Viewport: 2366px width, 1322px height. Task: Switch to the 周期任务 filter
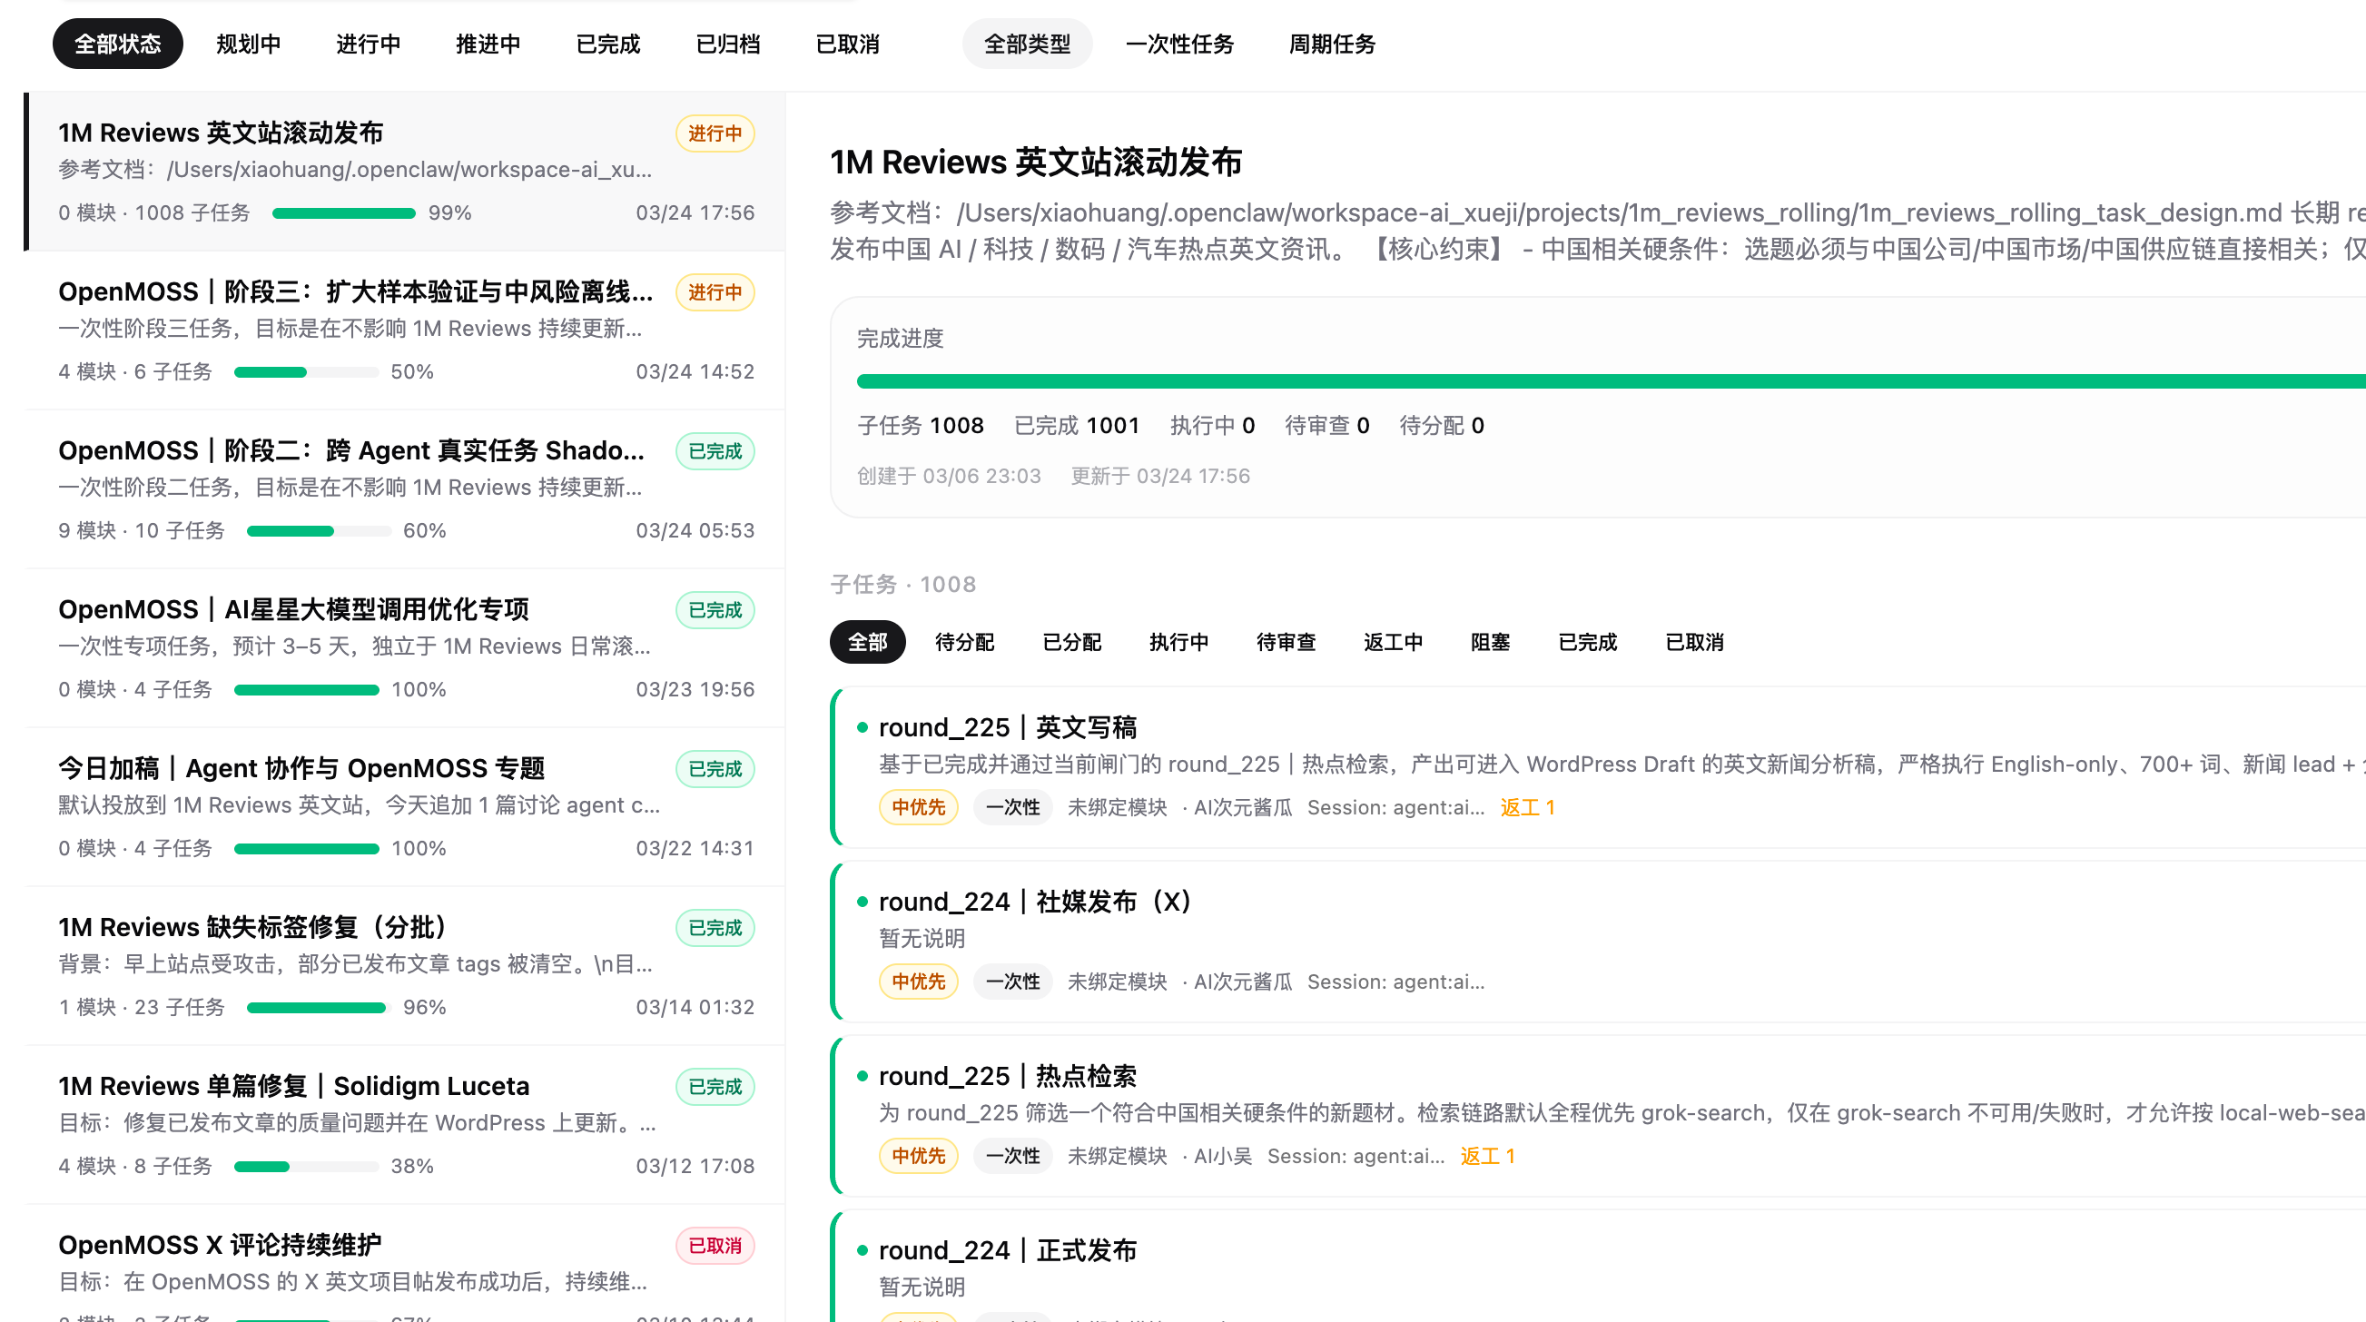(1331, 44)
